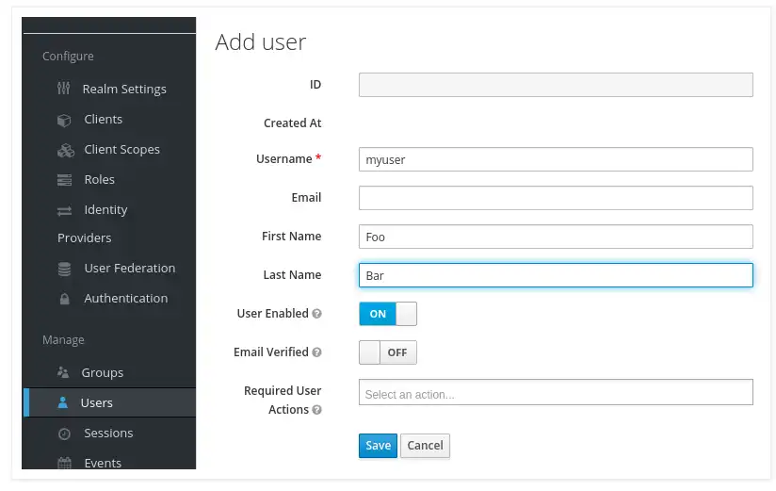Screen dimensions: 776x491
Task: Open the Required User Actions dropdown
Action: coord(556,392)
